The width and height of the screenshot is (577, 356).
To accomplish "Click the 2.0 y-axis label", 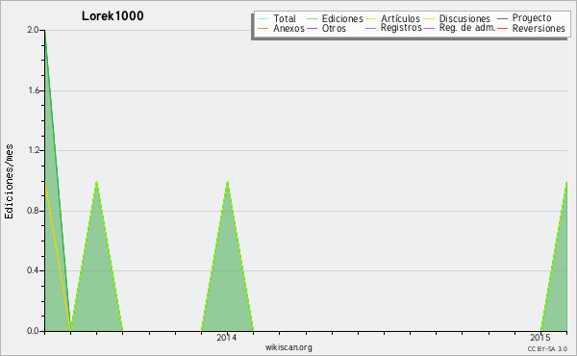I will coord(33,30).
